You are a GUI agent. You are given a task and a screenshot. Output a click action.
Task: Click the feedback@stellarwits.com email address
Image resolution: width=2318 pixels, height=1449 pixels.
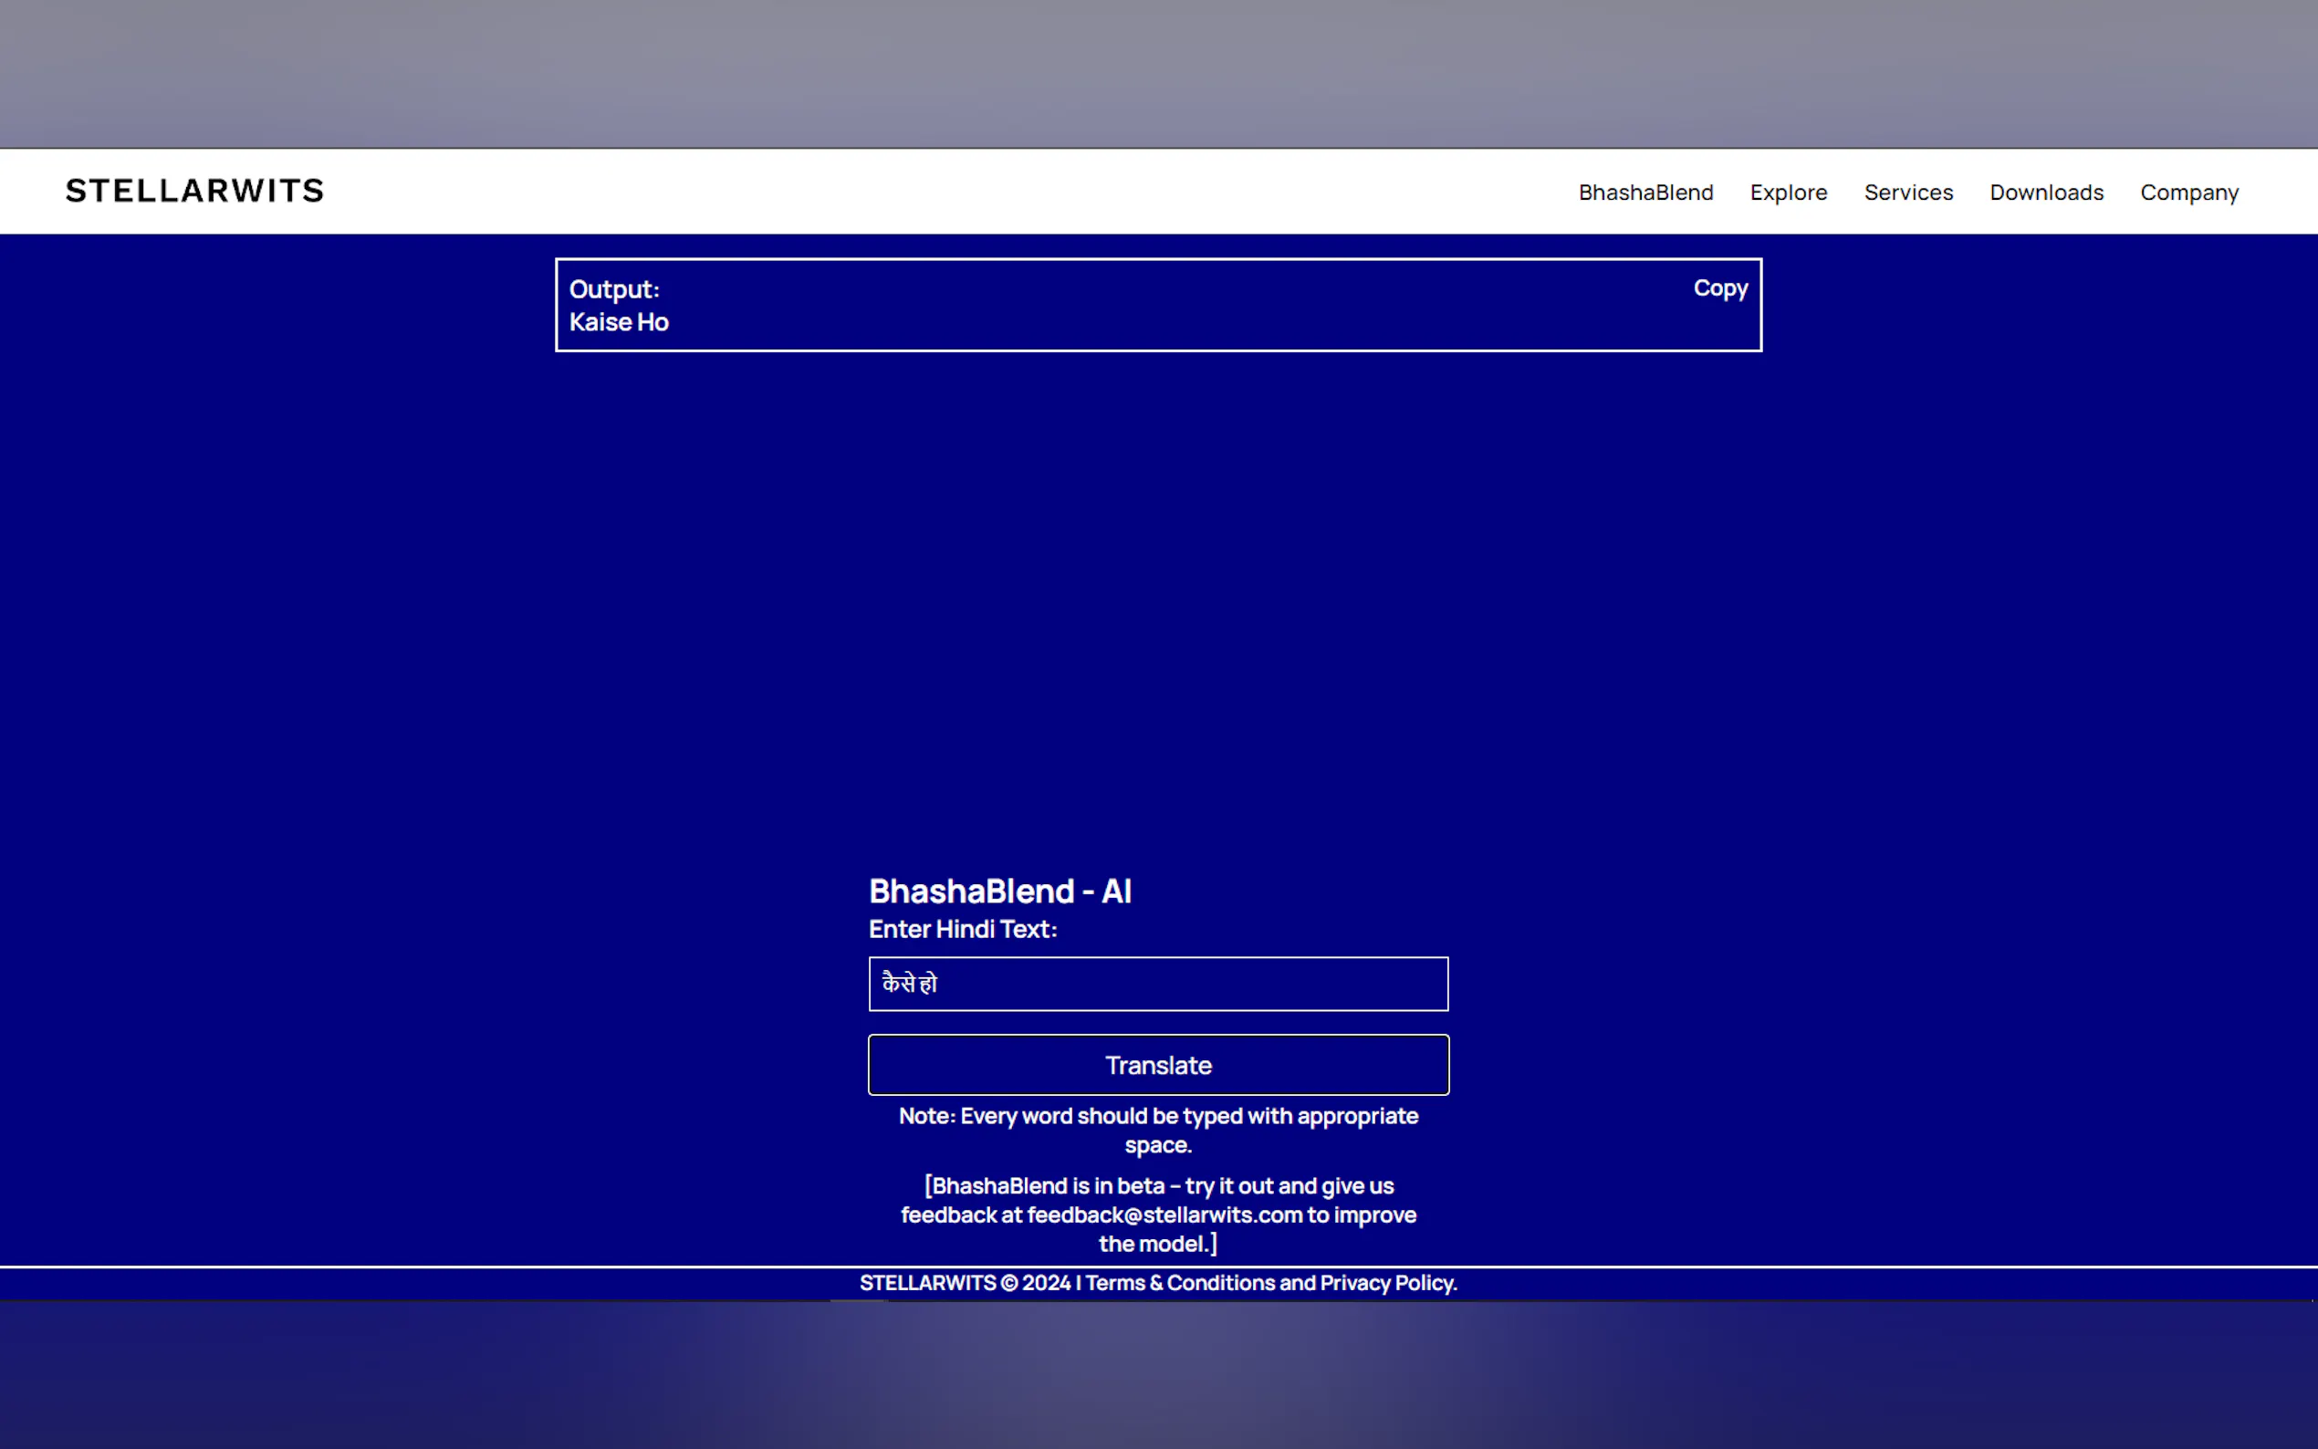(x=1164, y=1214)
